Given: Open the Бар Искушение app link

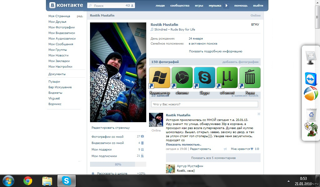Looking at the screenshot, I should click(x=60, y=87).
